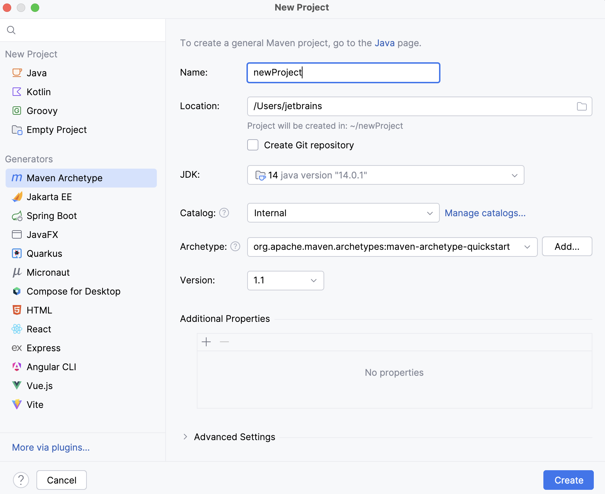Select the Quarkus generator icon

16,253
